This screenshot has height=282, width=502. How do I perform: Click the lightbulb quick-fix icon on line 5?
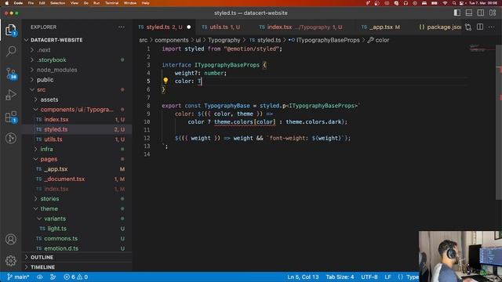(166, 81)
